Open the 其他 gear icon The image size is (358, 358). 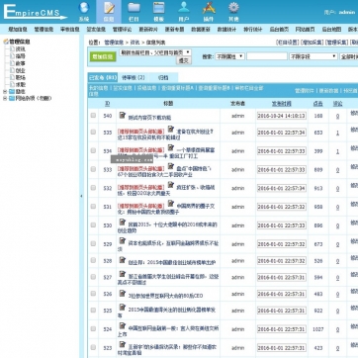pyautogui.click(x=233, y=7)
